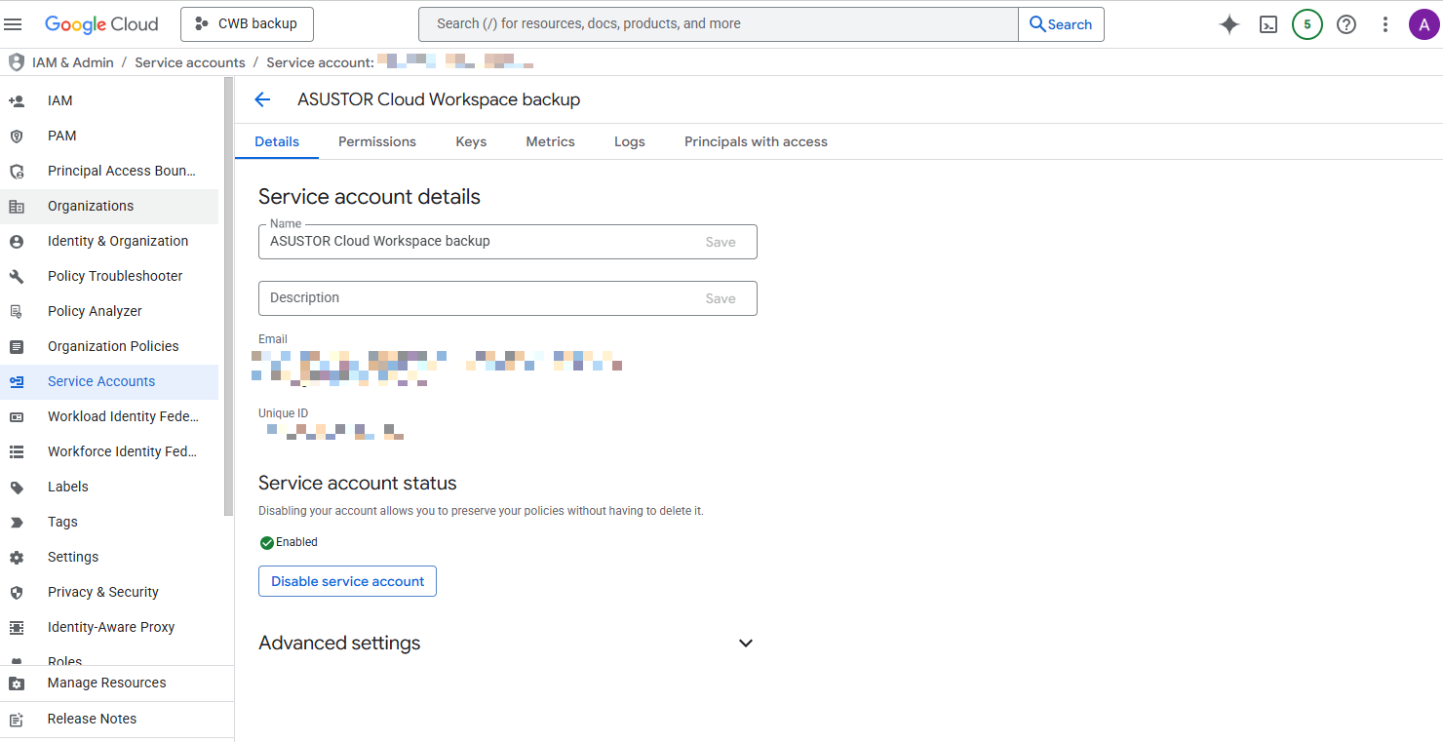Switch to the Details tab
The image size is (1443, 742).
[277, 141]
